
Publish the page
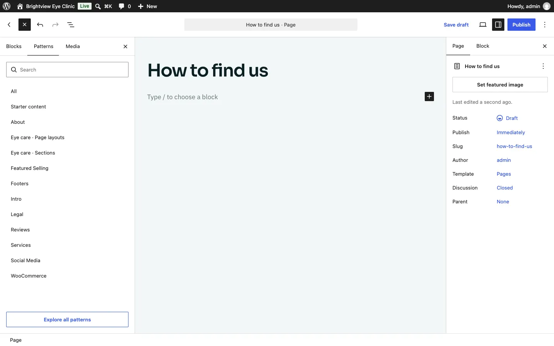point(521,25)
